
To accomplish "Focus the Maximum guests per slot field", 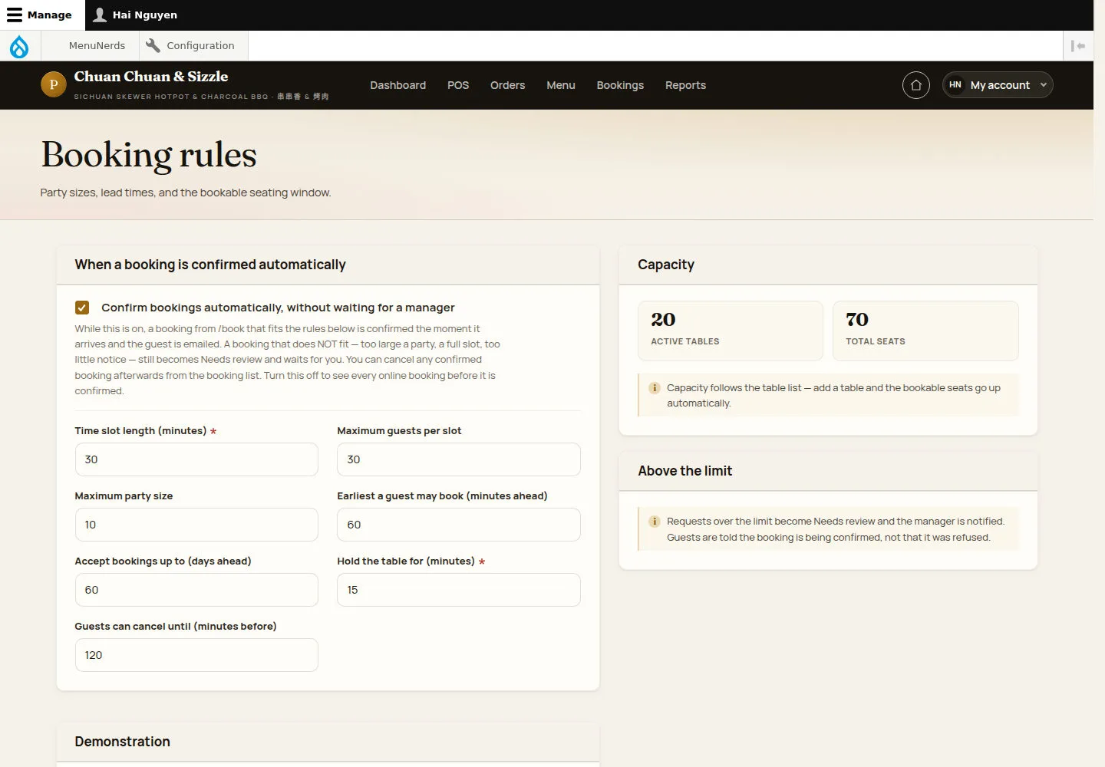I will 459,459.
